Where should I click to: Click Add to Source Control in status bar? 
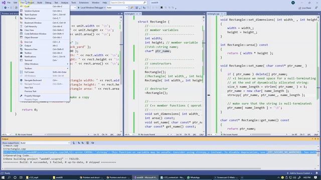tap(299, 173)
